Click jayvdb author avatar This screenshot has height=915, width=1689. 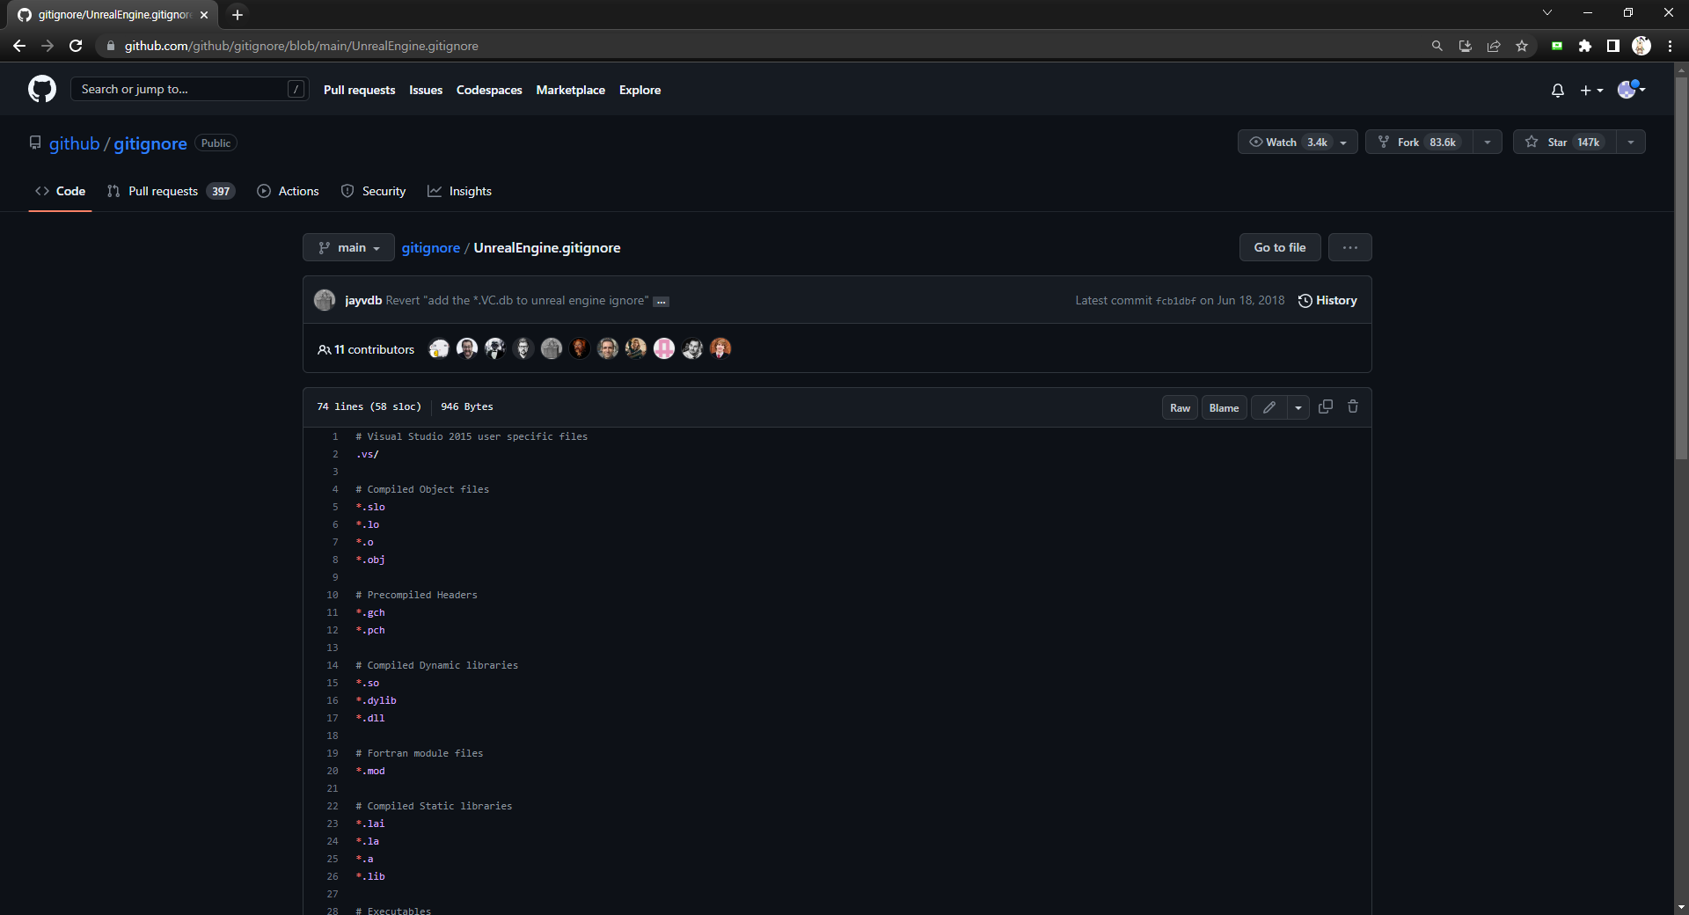coord(325,300)
